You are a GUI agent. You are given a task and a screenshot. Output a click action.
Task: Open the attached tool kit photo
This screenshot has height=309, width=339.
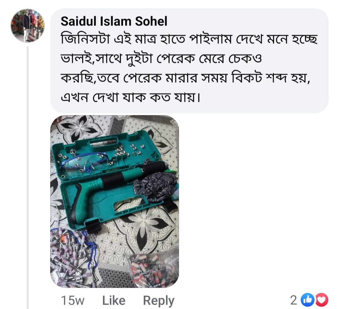(x=115, y=201)
